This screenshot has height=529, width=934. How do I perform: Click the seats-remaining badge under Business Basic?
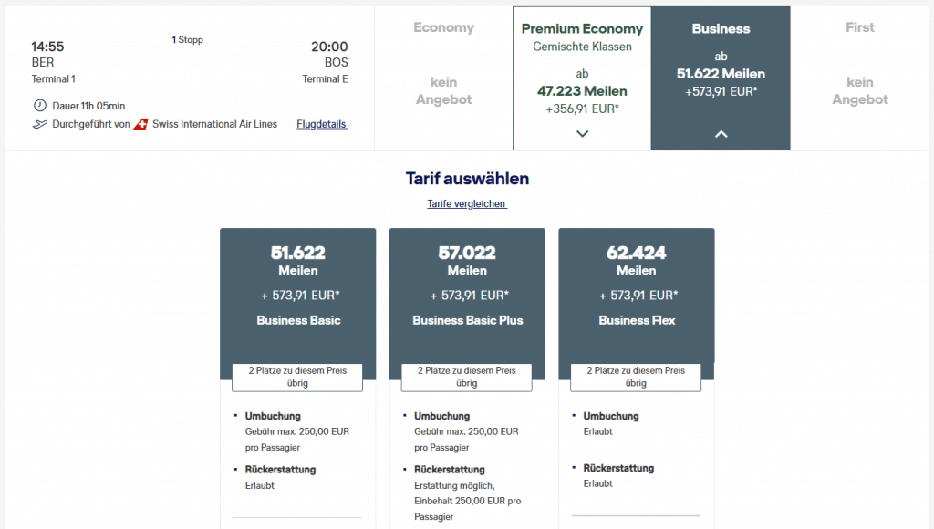point(297,377)
